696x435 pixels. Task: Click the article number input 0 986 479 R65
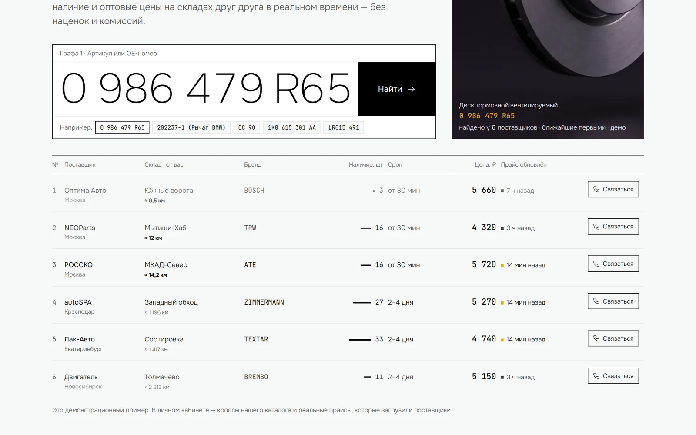(x=205, y=89)
